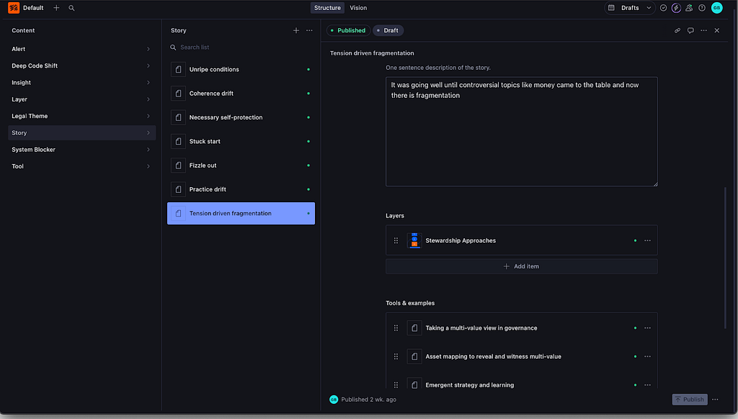Add new story with plus icon
Screen dimensions: 738x419
pos(296,30)
